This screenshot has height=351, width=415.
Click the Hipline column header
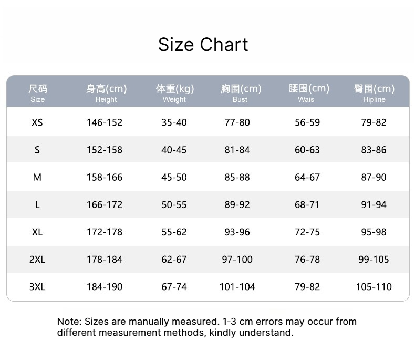tap(374, 93)
